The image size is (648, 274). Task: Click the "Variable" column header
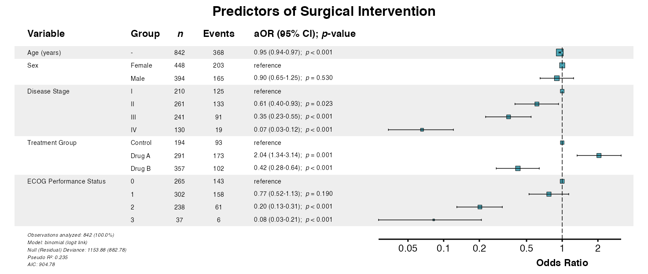46,34
